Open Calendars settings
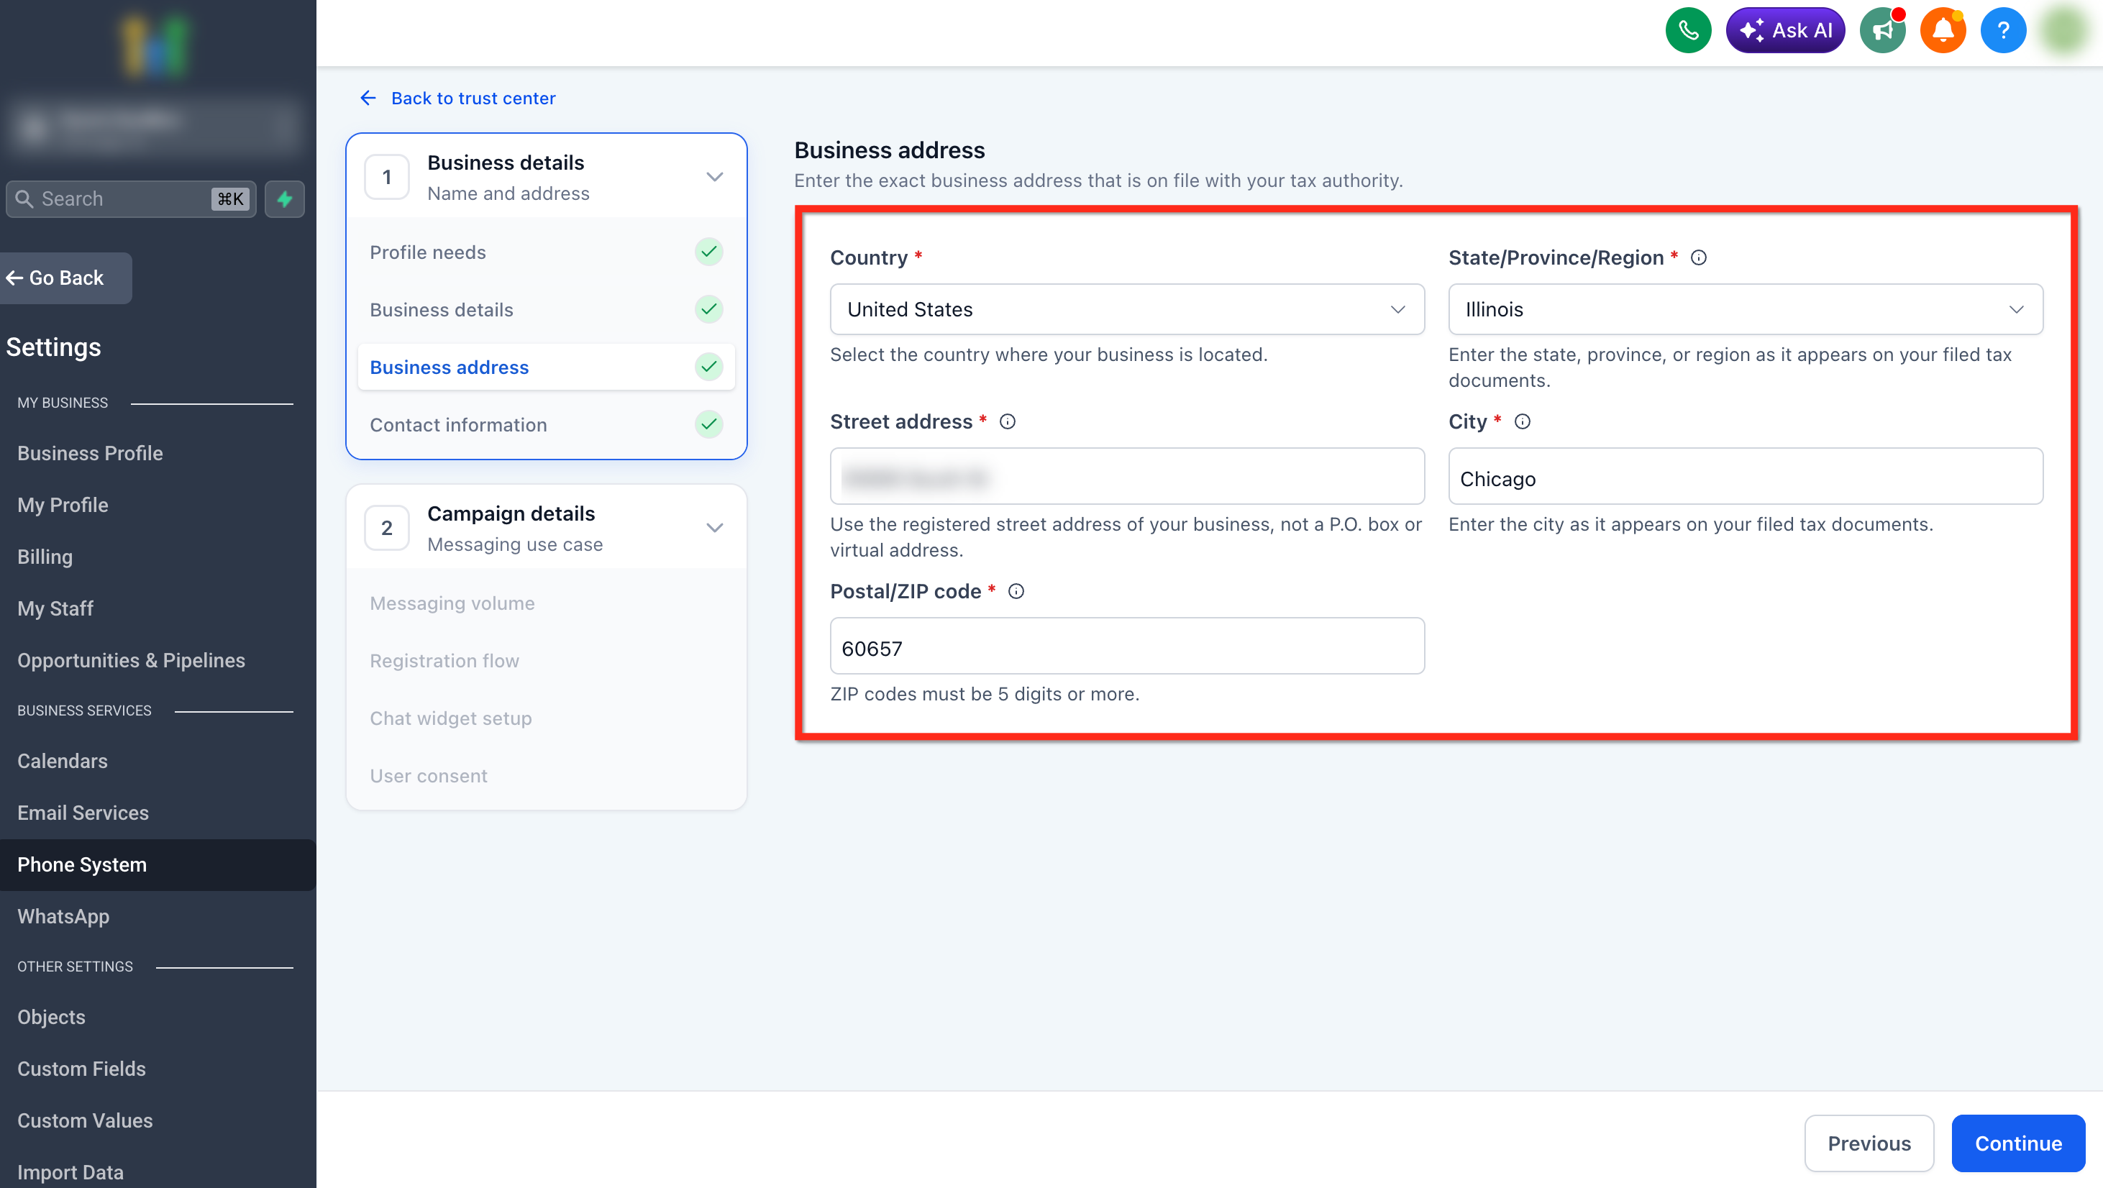This screenshot has width=2103, height=1188. pyautogui.click(x=62, y=761)
